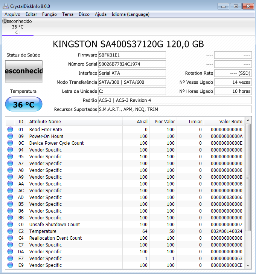Viewport: 256px width, 274px height.
Task: Click the 36 °C temperature button
Action: (x=24, y=104)
